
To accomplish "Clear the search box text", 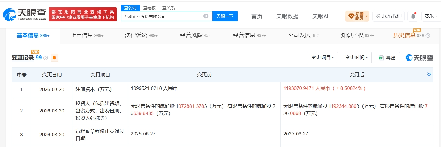I will (206, 16).
